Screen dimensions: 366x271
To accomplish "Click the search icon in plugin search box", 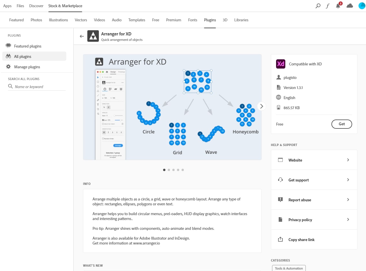I will point(10,86).
